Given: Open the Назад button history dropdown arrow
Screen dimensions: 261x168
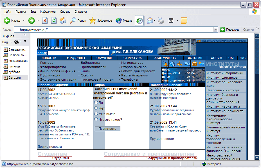Looking at the screenshot, I should pos(24,21).
